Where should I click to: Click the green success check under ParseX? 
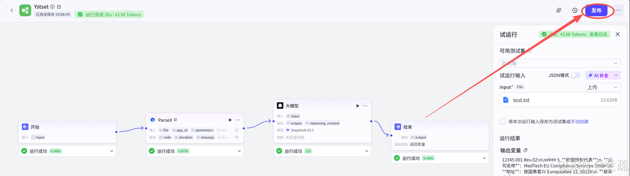coord(151,151)
